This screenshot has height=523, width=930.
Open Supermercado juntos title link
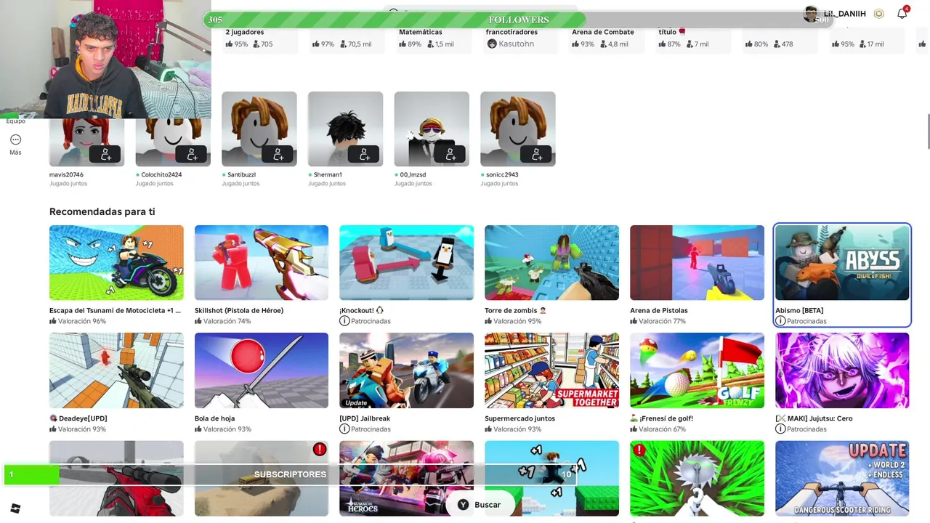pyautogui.click(x=520, y=418)
